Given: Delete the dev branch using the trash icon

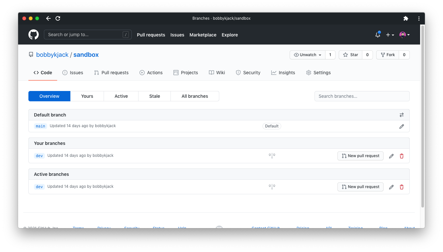Looking at the screenshot, I should 402,156.
